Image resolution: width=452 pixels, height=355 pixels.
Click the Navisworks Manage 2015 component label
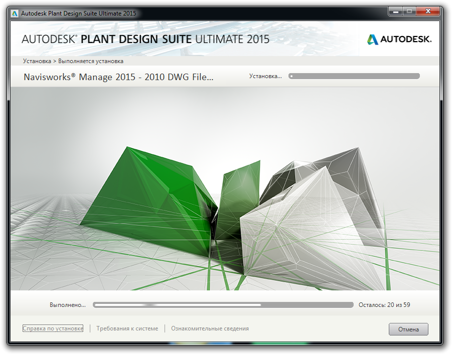point(118,77)
